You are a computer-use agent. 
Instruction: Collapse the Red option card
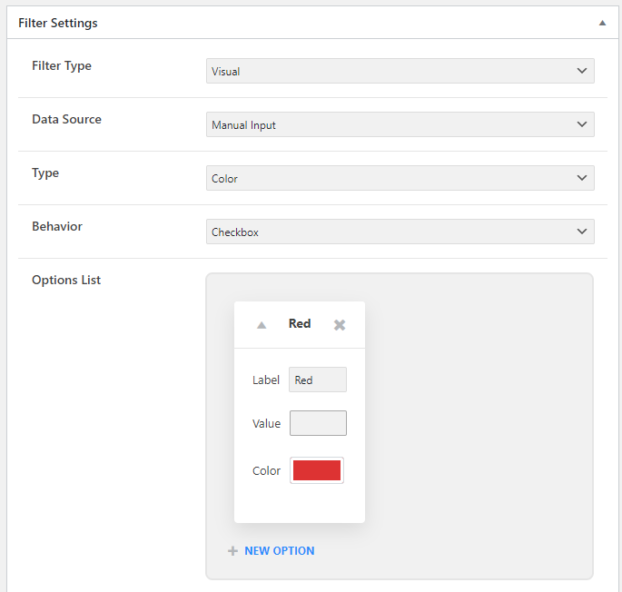[262, 325]
